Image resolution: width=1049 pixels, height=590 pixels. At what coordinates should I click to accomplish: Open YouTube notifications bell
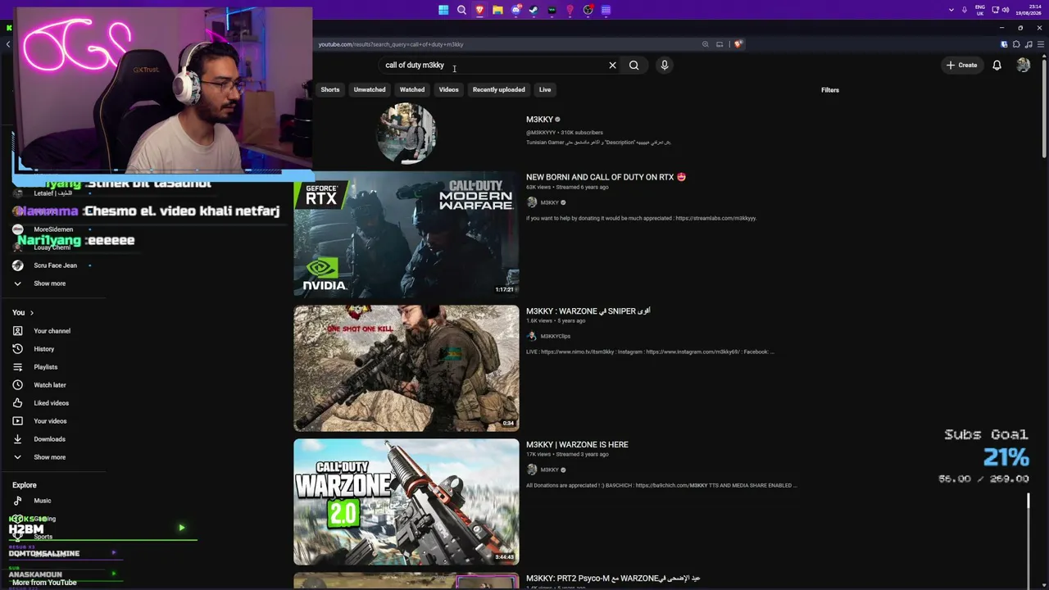[x=997, y=65]
